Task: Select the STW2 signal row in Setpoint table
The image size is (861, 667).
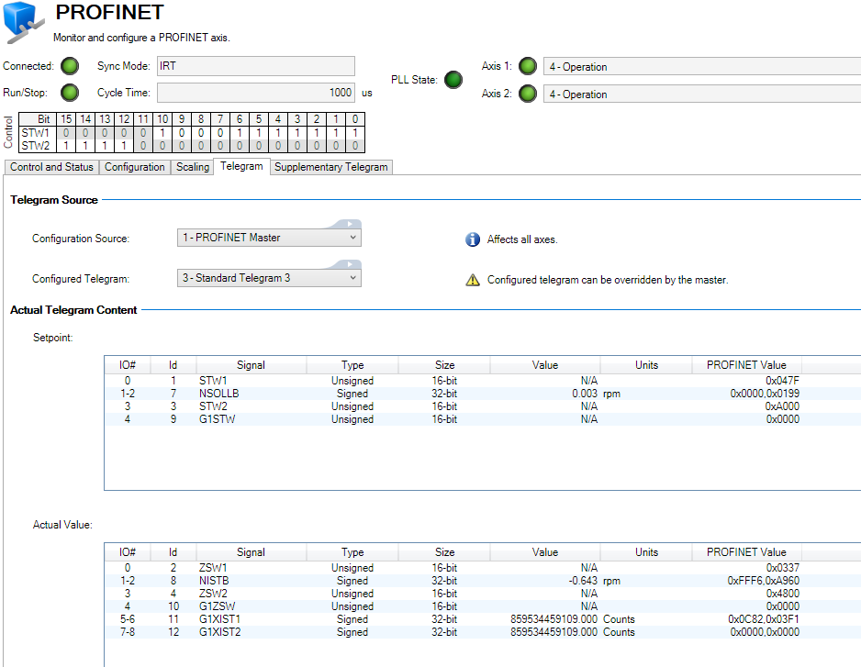Action: [x=482, y=406]
